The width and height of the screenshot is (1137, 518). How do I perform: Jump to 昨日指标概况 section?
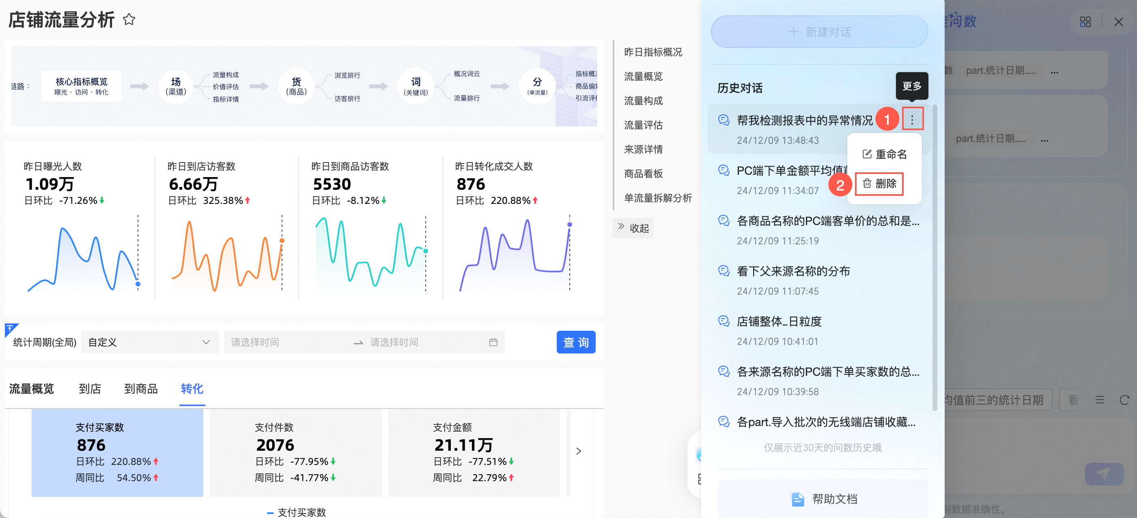point(653,52)
